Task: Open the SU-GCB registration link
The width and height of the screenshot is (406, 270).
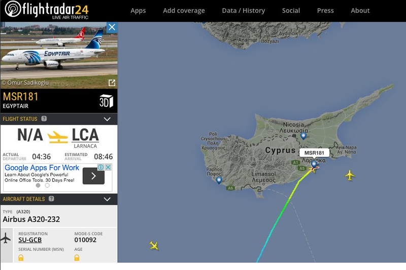Action: tap(30, 240)
